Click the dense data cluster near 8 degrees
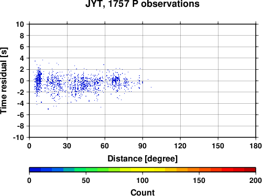262x196 pixels. tap(39, 80)
